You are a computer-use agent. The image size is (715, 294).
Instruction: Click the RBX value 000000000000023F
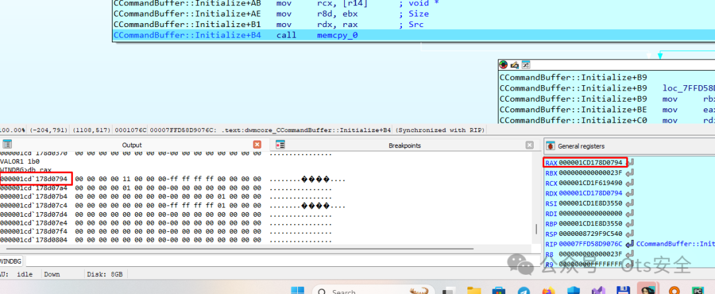coord(591,173)
